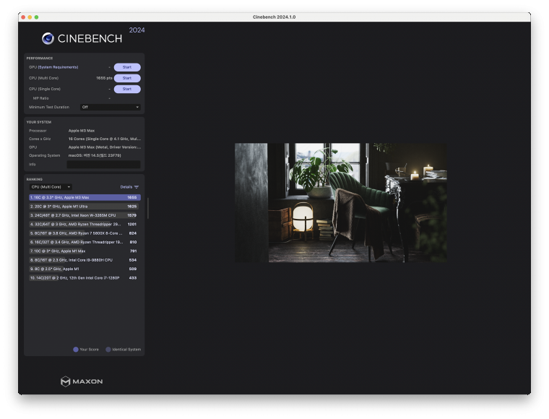Start the GPU benchmark test
The width and height of the screenshot is (549, 419).
point(127,67)
